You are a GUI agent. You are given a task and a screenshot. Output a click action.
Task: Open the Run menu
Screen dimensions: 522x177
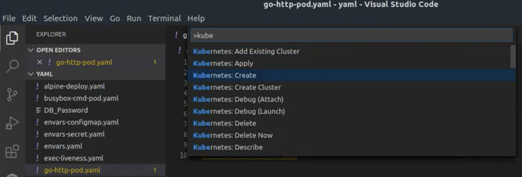click(134, 18)
